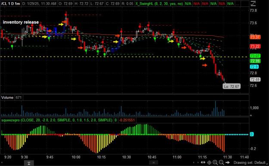Click the 73.6 price axis label
The height and width of the screenshot is (166, 269).
[x=254, y=23]
